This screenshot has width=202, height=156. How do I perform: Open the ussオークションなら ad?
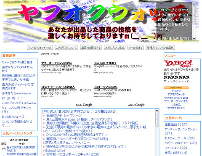tap(106, 87)
